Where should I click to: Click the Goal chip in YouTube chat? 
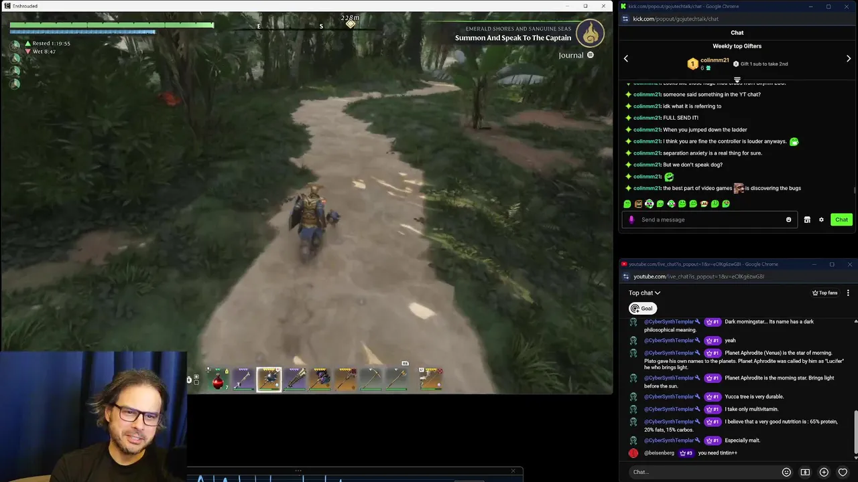[641, 309]
